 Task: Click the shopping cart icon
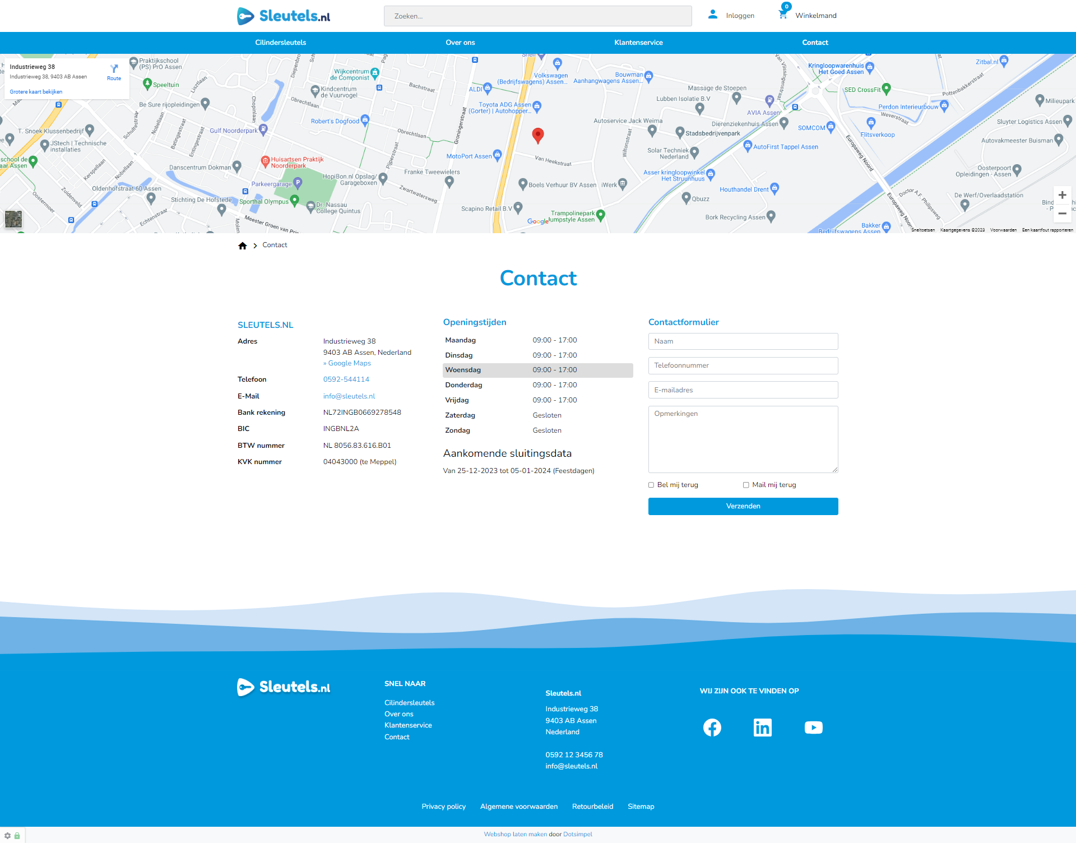click(783, 14)
